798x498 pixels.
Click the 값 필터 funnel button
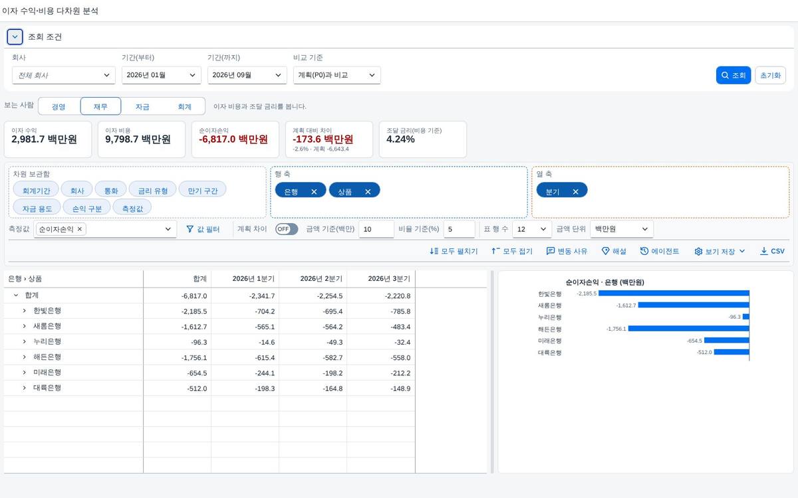(202, 229)
